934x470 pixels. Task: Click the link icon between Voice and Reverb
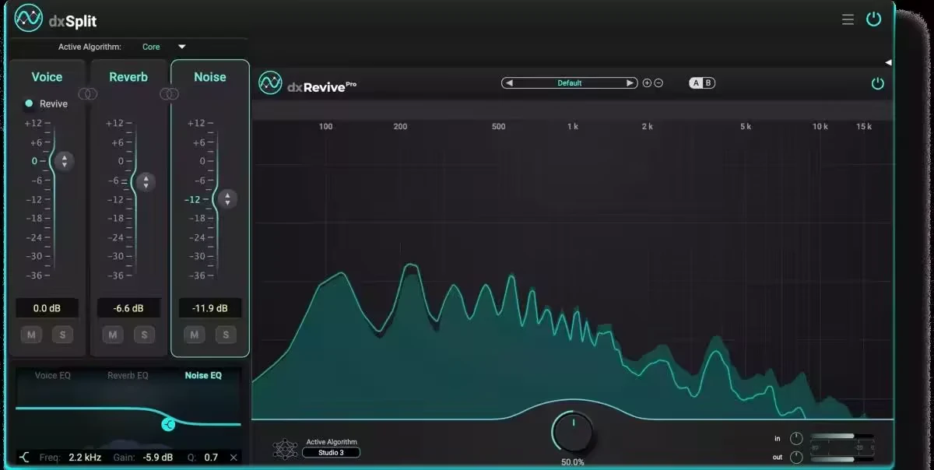click(89, 94)
